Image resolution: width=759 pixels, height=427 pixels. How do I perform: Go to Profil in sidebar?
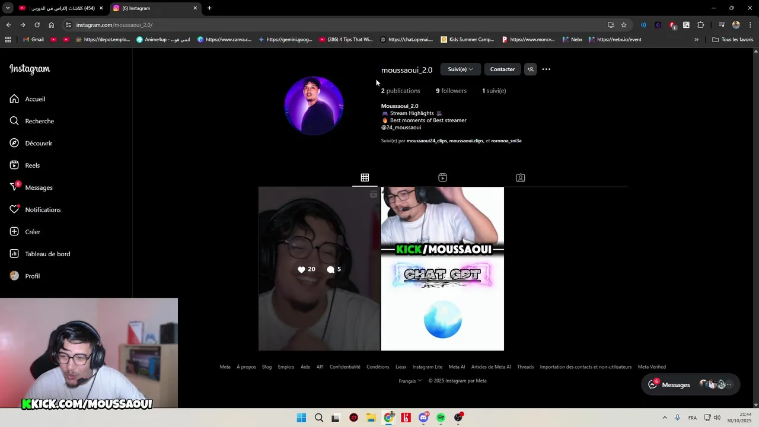click(25, 276)
